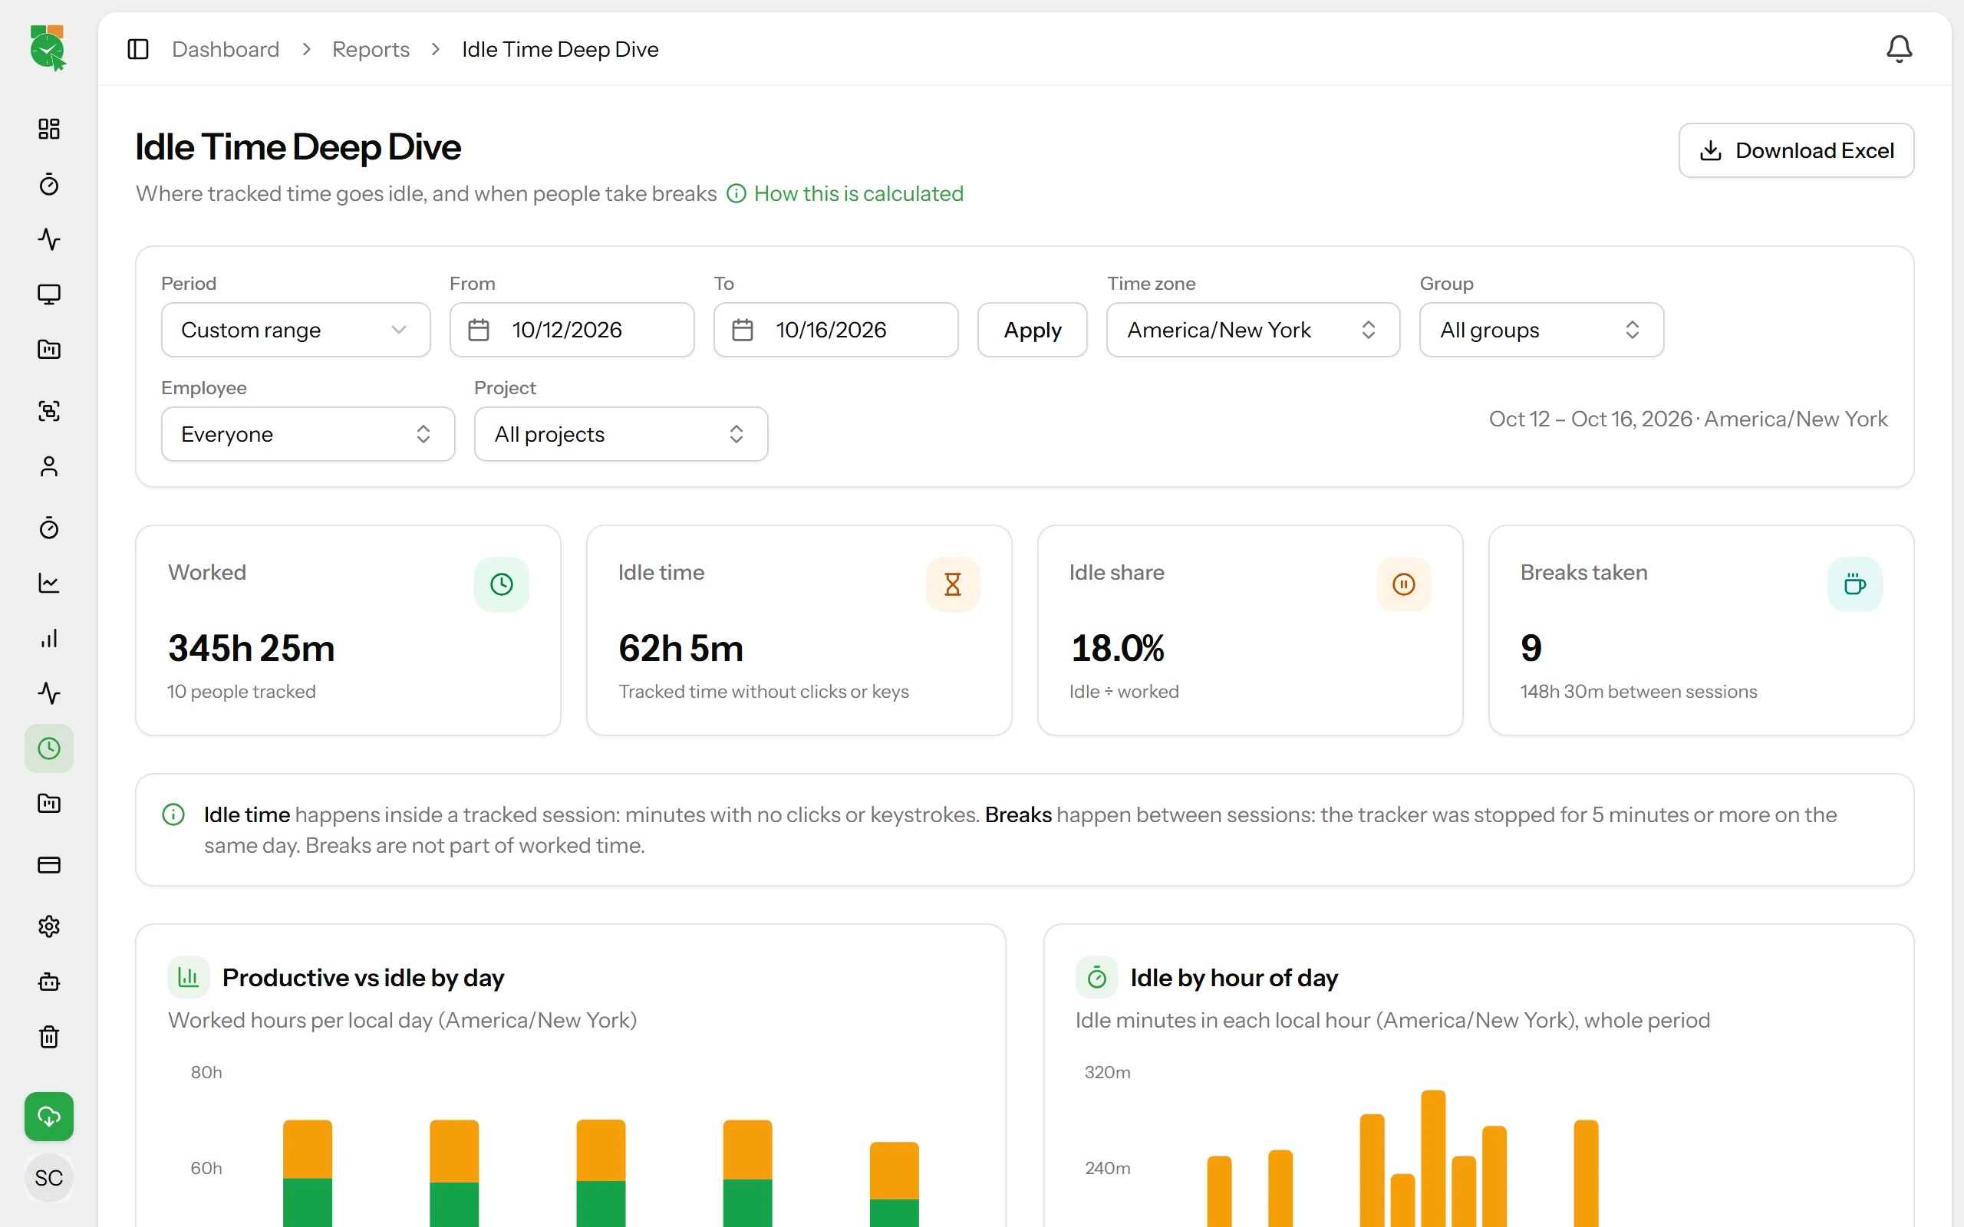Click the app logo at sidebar top
The height and width of the screenshot is (1227, 1964).
(48, 48)
